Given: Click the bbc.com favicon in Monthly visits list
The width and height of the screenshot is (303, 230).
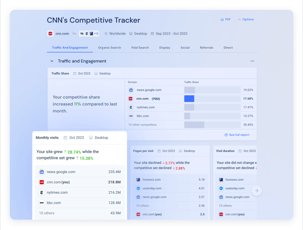Looking at the screenshot, I should [41, 203].
